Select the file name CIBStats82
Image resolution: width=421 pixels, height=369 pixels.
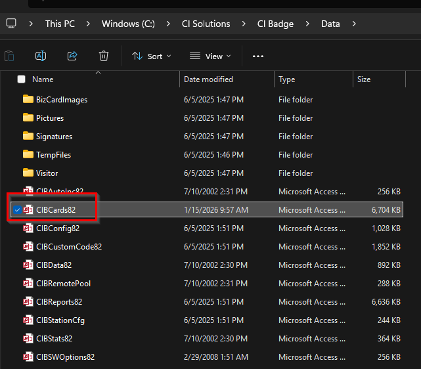(x=55, y=339)
